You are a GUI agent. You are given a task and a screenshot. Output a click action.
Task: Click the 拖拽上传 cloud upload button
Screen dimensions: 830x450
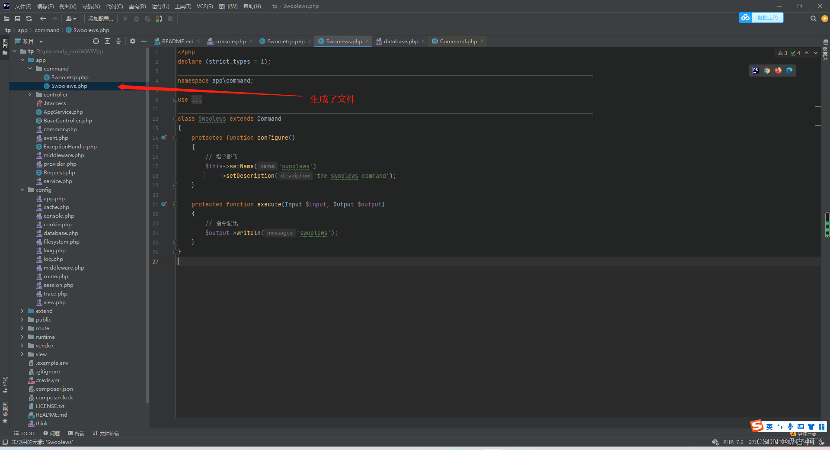[761, 17]
